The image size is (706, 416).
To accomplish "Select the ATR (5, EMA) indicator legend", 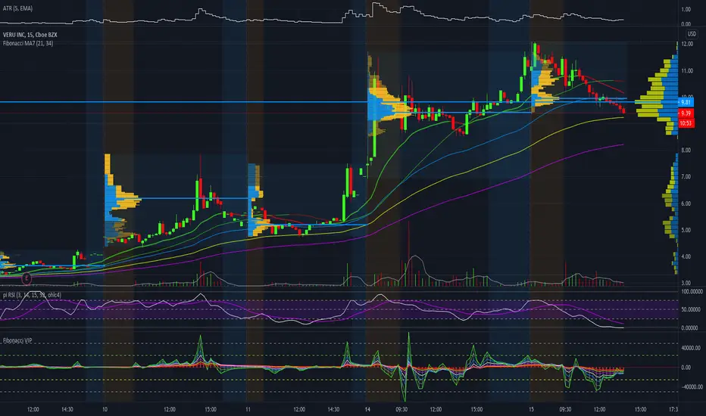I will [x=17, y=8].
